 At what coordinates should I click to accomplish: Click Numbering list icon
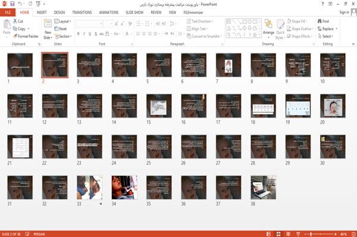147,24
